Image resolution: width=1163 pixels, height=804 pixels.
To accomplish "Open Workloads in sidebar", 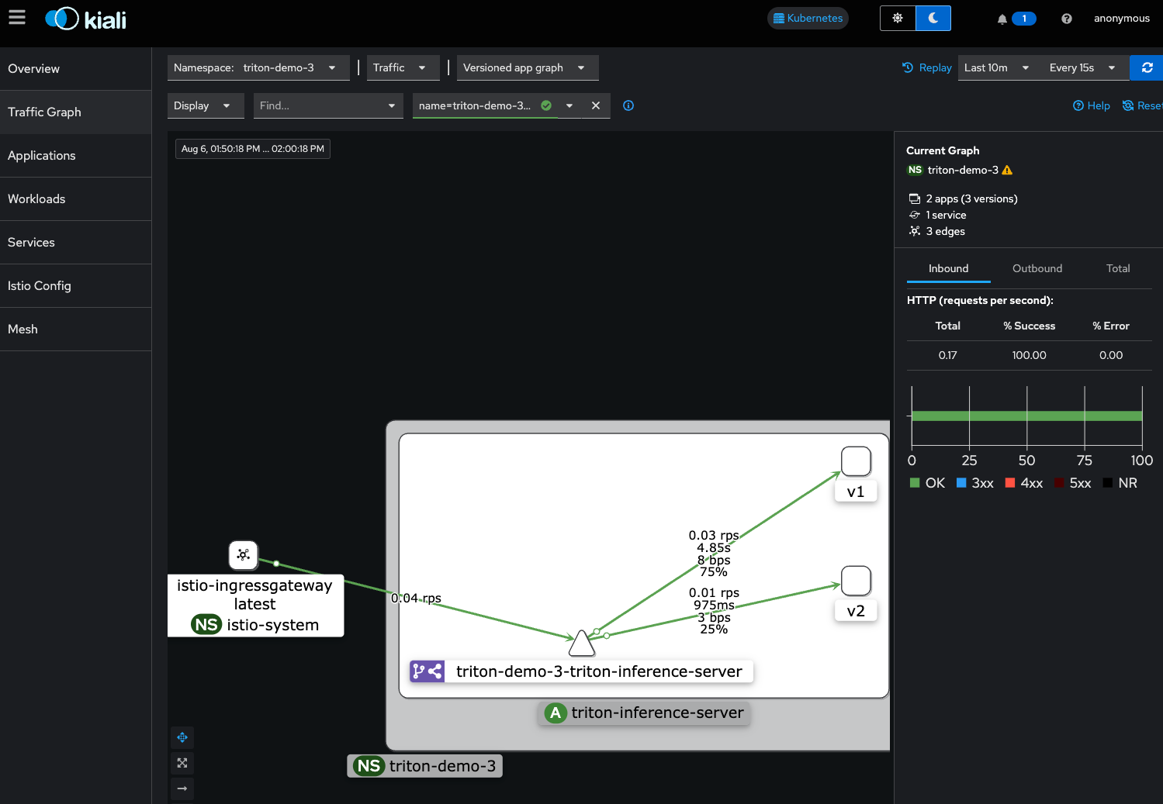I will click(75, 199).
